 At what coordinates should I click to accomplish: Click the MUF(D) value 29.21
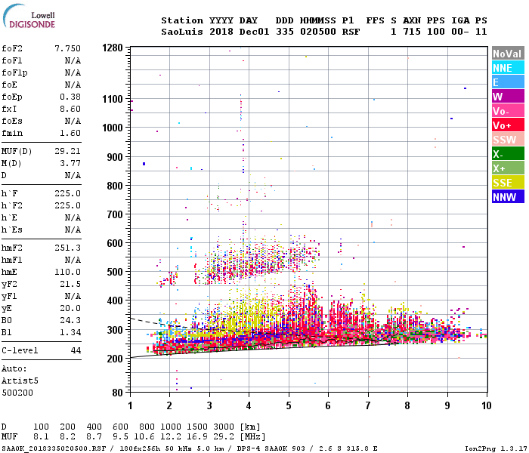tap(67, 151)
